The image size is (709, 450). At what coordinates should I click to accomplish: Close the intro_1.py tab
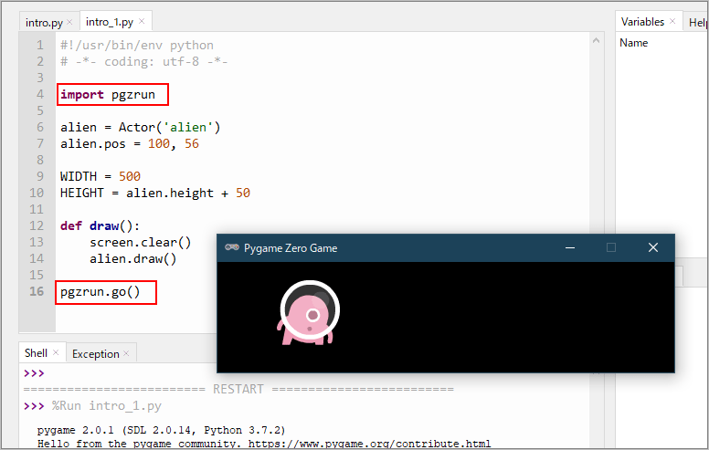[x=142, y=21]
